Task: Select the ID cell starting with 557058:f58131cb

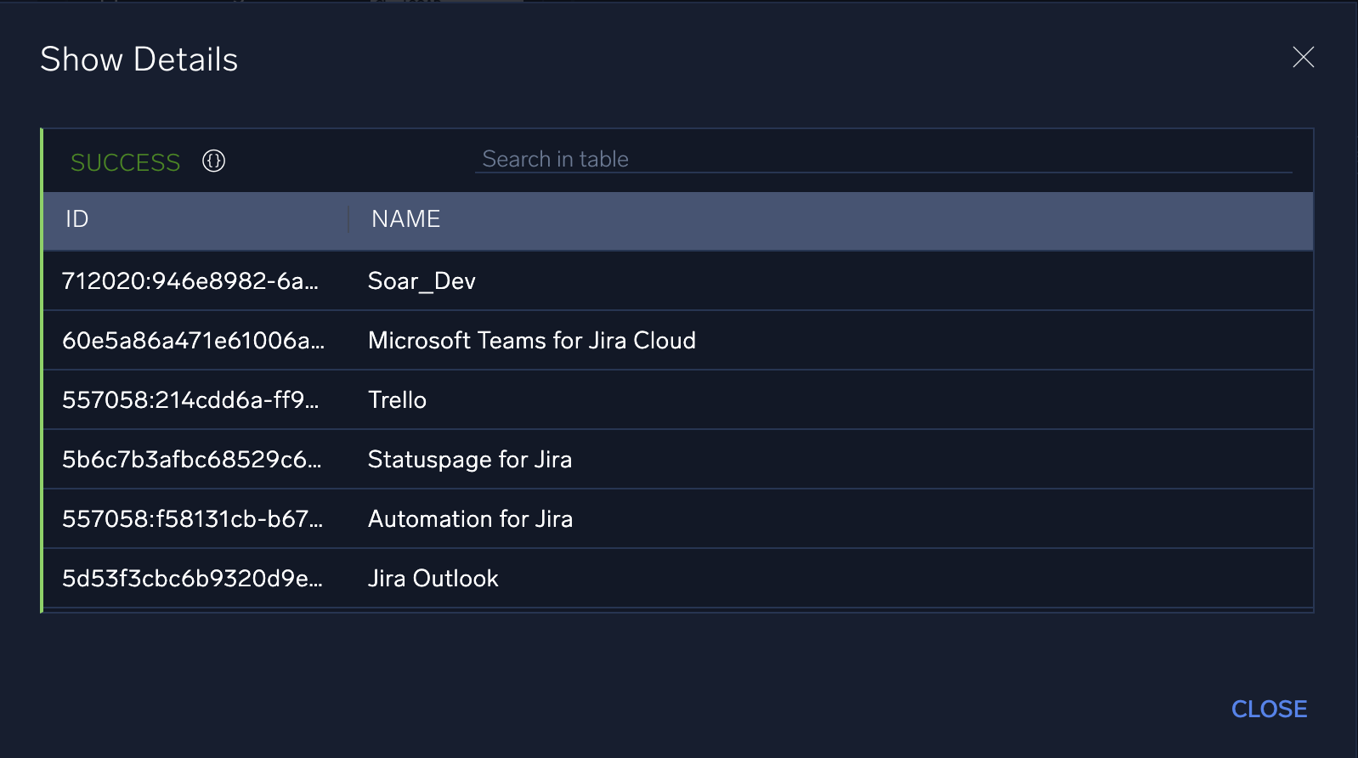Action: coord(192,519)
